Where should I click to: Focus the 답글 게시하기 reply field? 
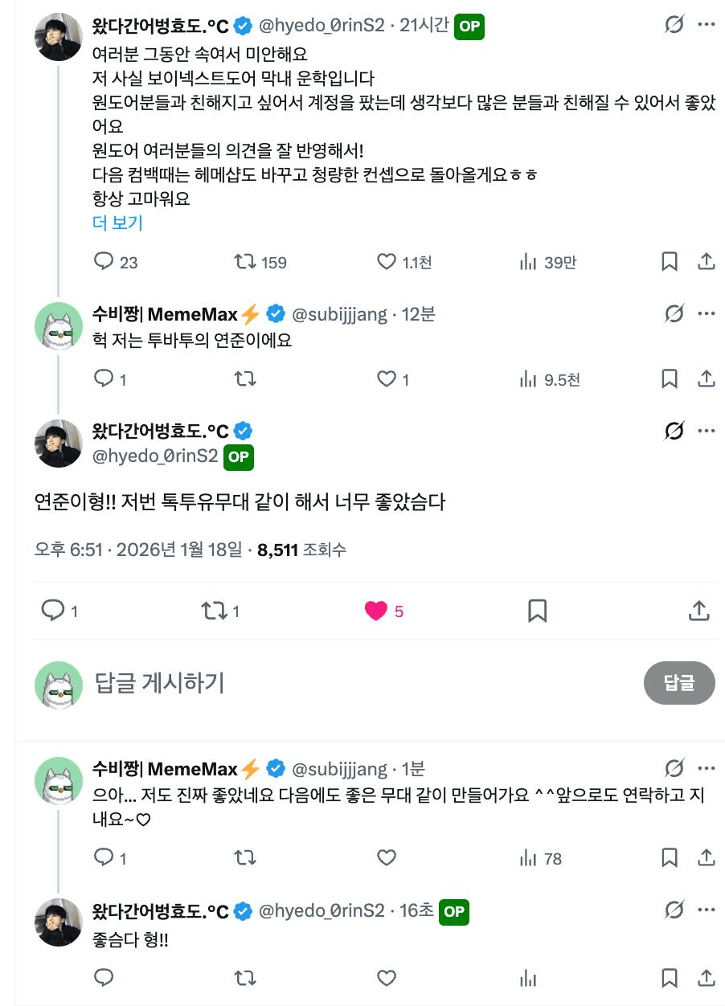point(322,683)
